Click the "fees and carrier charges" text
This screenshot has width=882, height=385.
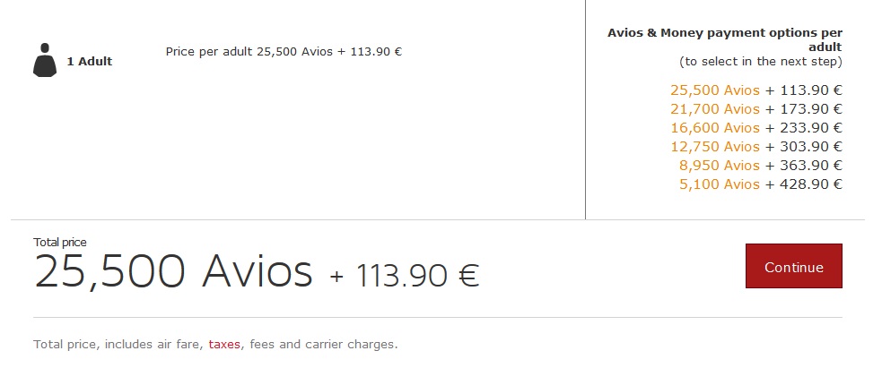pyautogui.click(x=323, y=344)
